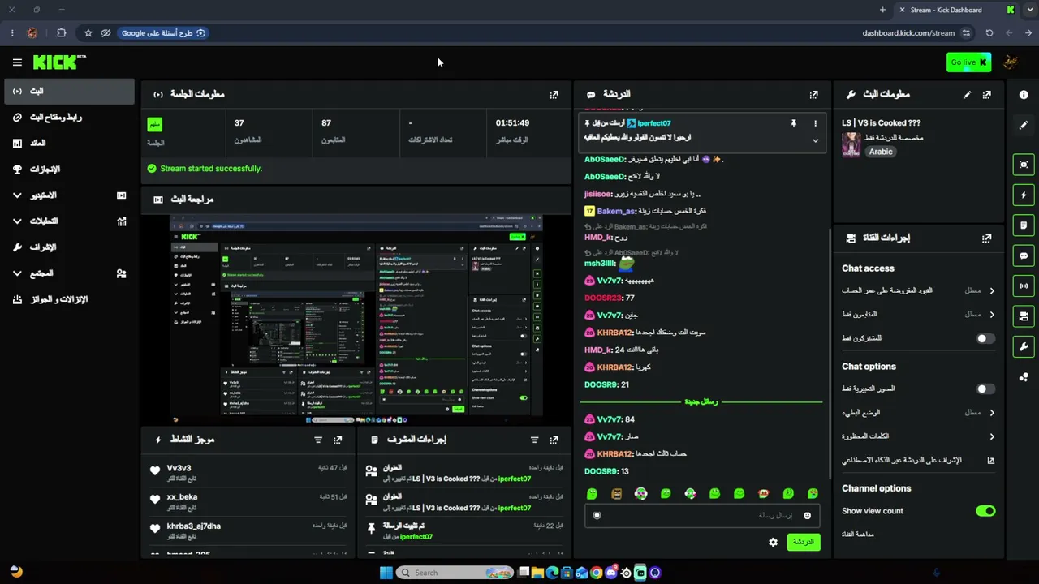Pop out the moderator actions panel
The height and width of the screenshot is (584, 1039).
pos(554,440)
